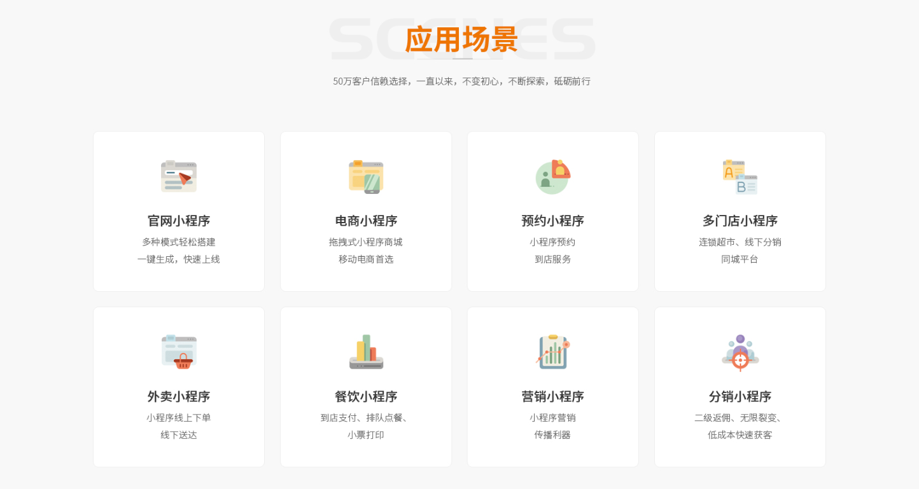The height and width of the screenshot is (489, 919).
Task: Open the 官网小程序 title link
Action: coord(178,221)
